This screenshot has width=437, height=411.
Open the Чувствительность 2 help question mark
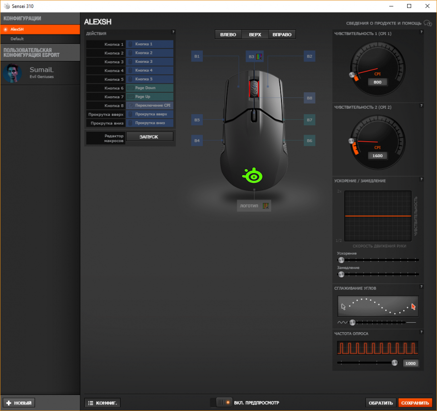(x=421, y=106)
